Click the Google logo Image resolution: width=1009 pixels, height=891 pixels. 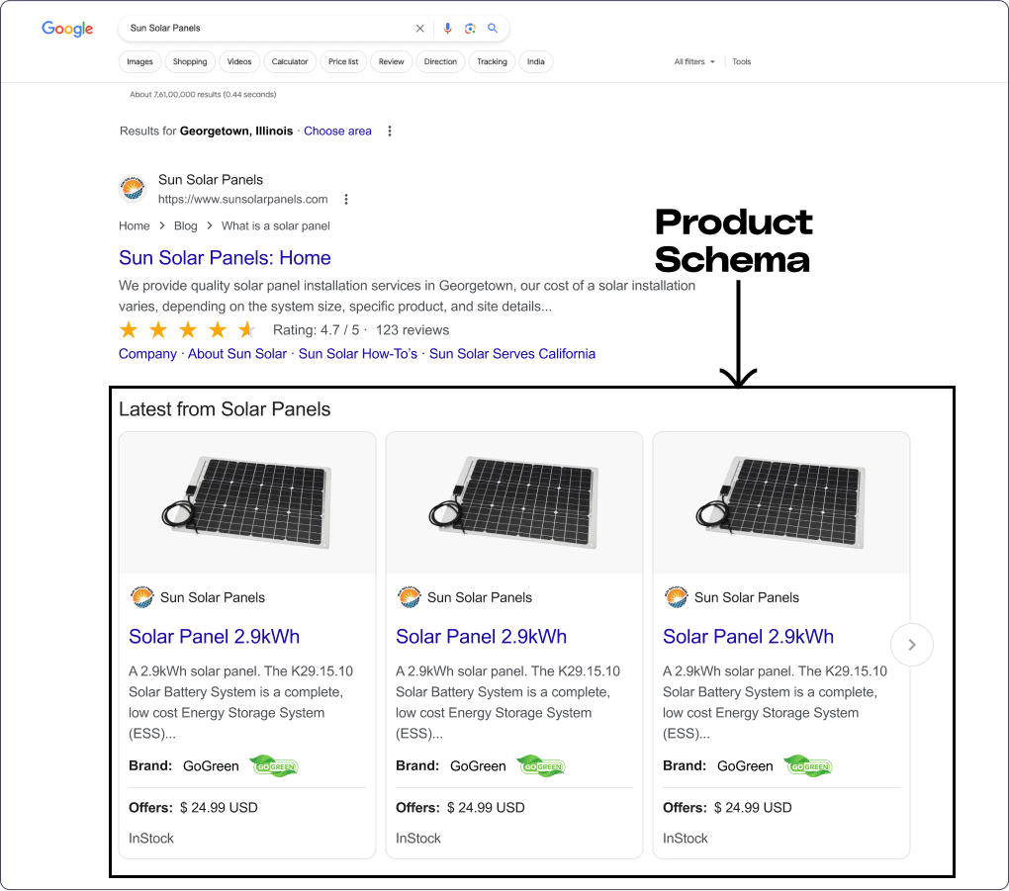pyautogui.click(x=65, y=29)
